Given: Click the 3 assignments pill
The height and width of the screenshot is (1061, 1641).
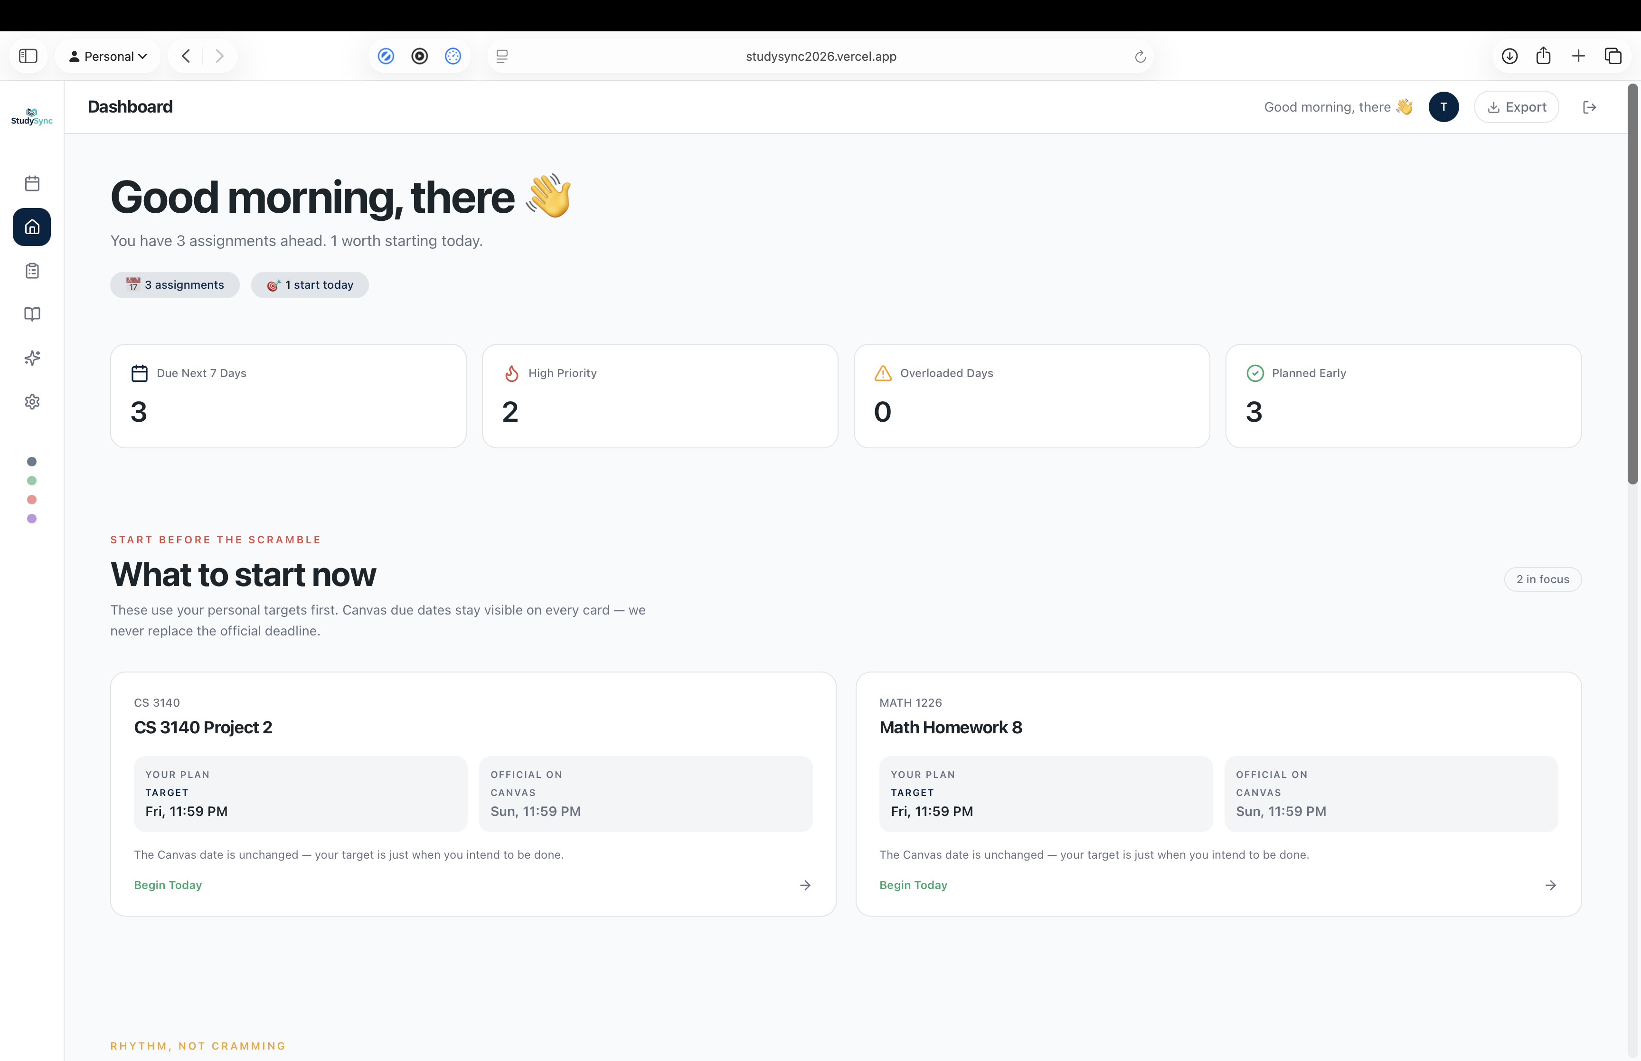Looking at the screenshot, I should pos(175,284).
